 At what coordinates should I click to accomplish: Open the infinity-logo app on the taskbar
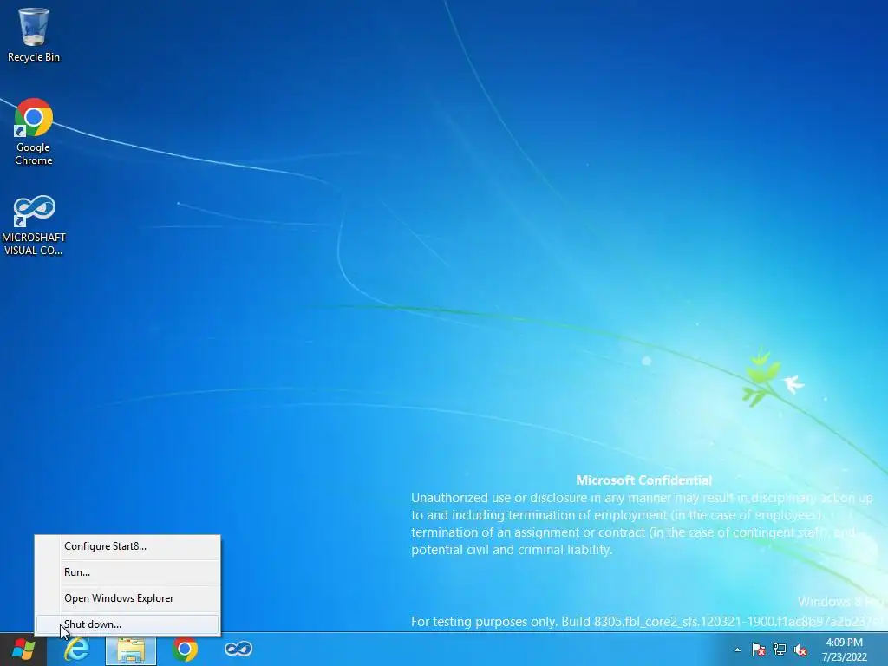tap(238, 649)
